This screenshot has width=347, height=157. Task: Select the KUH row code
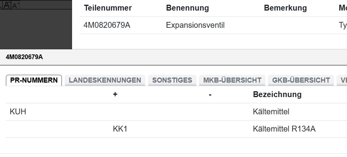(x=18, y=112)
